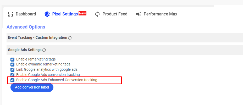Toggle Link Google analytics with google ads
This screenshot has width=243, height=105.
12,70
